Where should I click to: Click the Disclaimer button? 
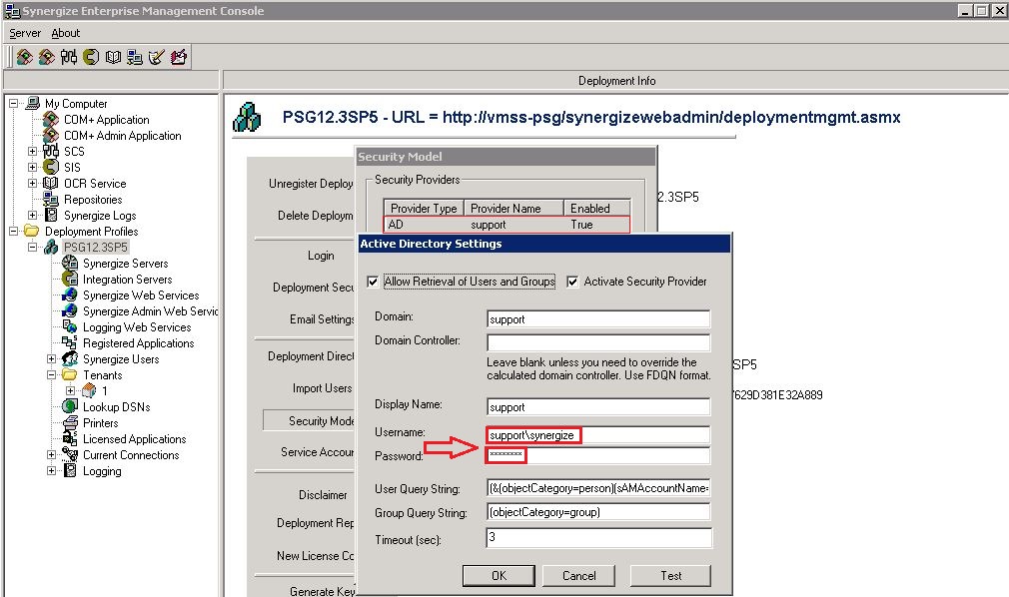(323, 495)
